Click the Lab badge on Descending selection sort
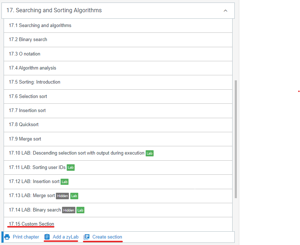This screenshot has width=300, height=245. point(149,153)
